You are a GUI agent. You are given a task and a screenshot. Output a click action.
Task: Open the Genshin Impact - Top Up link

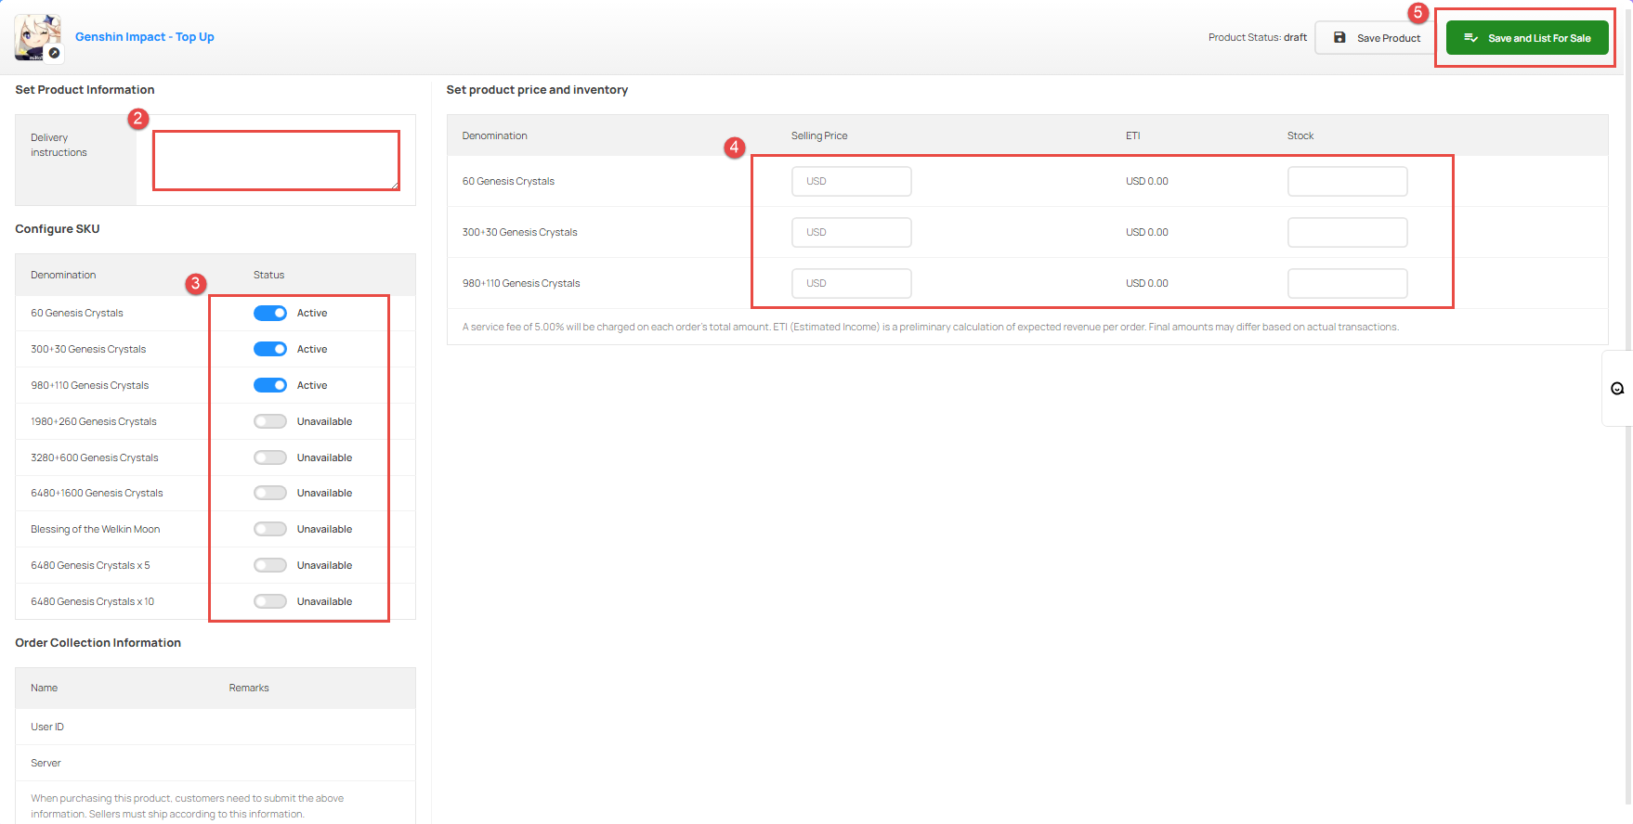click(145, 37)
